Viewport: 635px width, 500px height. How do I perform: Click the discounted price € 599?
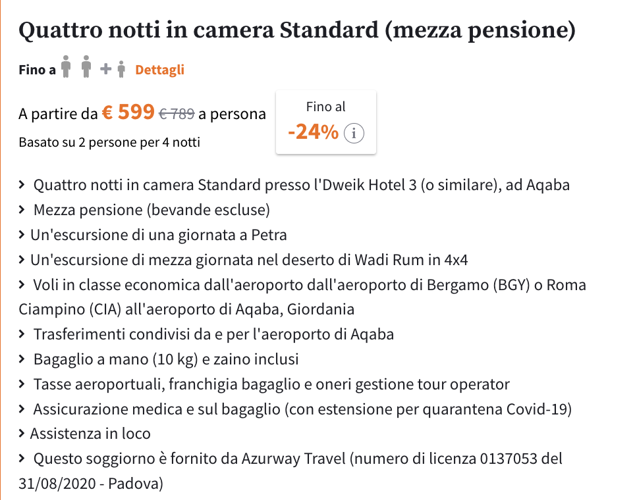point(128,112)
